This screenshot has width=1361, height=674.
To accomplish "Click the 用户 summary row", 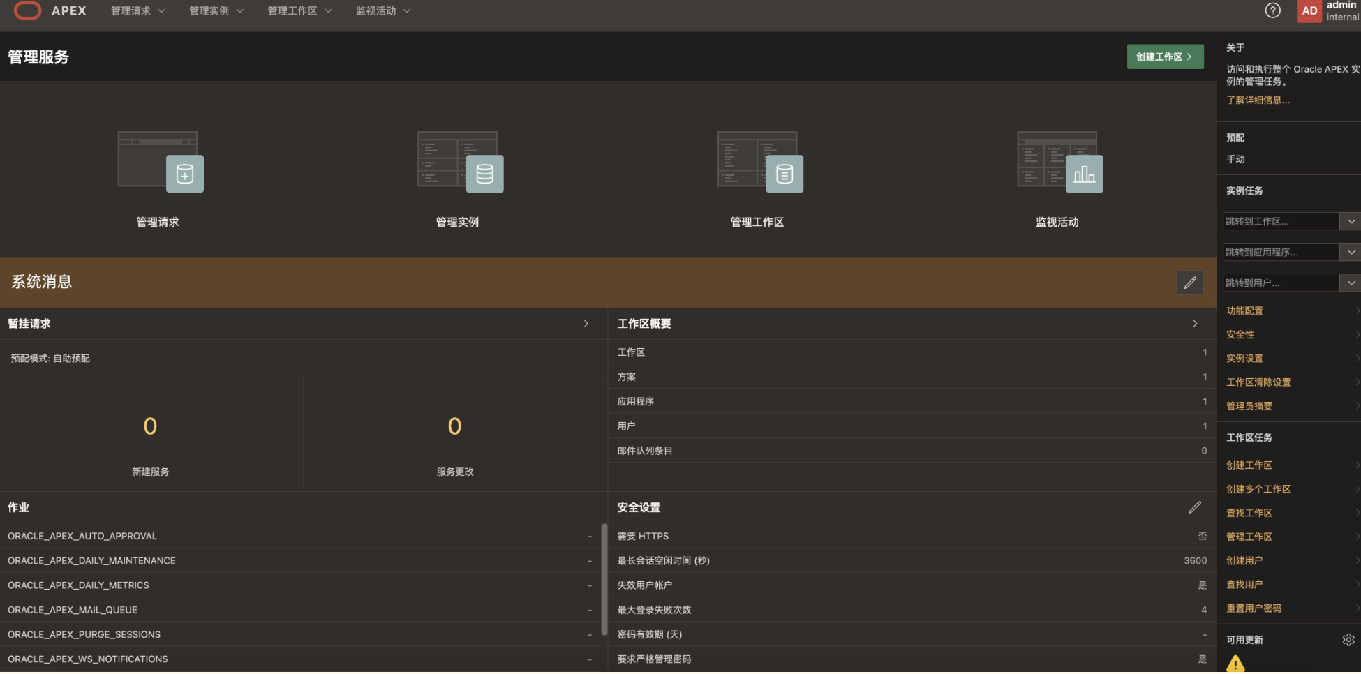I will coord(912,426).
